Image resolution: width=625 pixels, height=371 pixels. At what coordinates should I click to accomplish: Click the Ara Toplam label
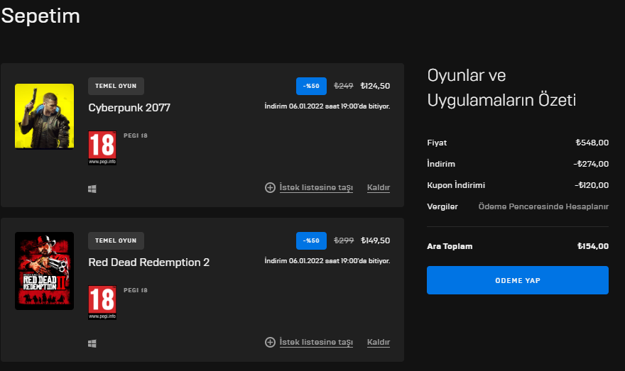tap(450, 246)
